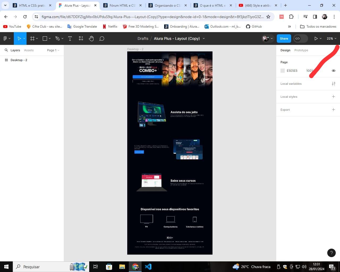Screen dimensions: 340x272
Task: Open the Microsoft Store taskbar icon
Action: point(109,267)
